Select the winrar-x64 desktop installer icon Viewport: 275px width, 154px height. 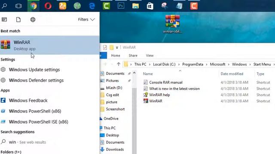click(173, 24)
